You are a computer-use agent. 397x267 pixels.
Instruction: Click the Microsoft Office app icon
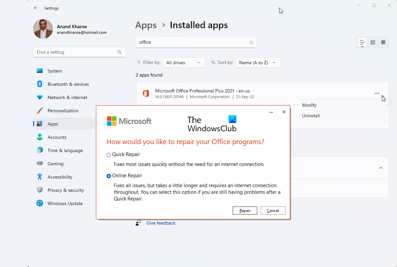tap(146, 93)
